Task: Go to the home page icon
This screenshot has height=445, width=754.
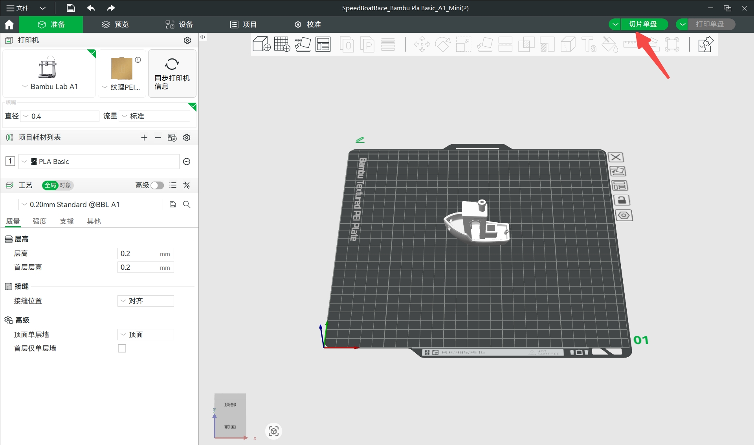Action: tap(9, 25)
